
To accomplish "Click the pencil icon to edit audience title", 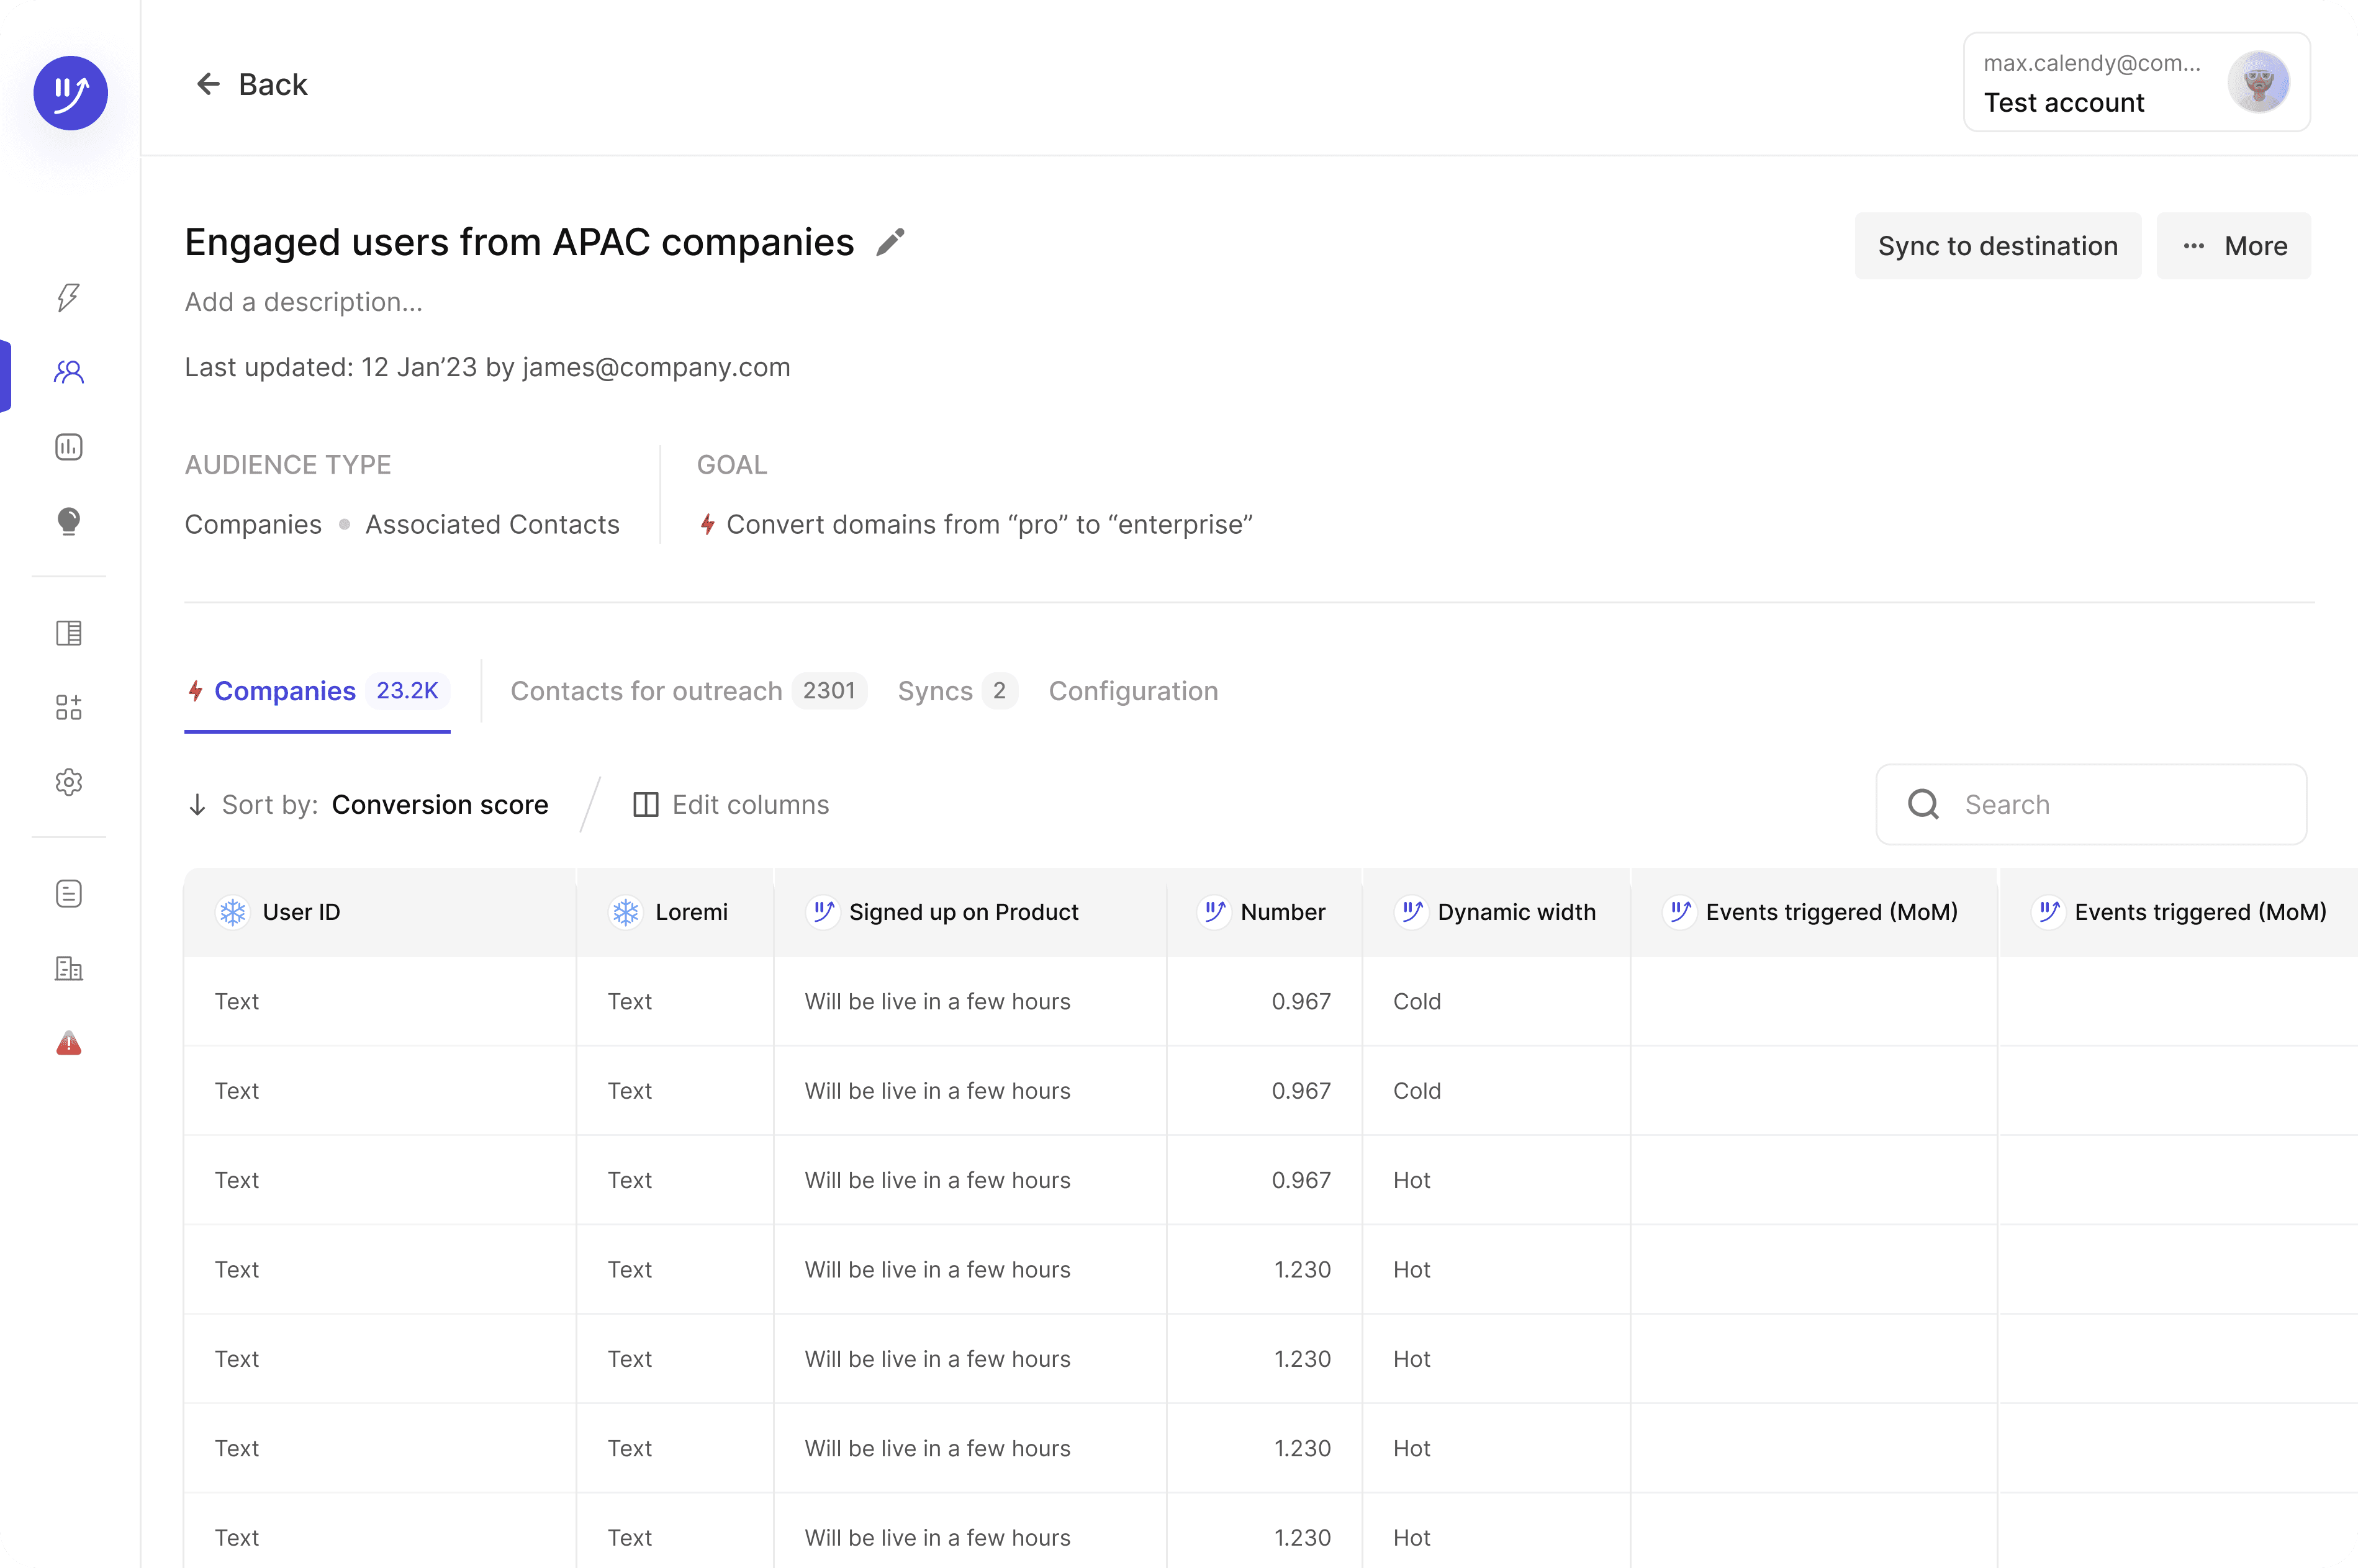I will pyautogui.click(x=890, y=242).
